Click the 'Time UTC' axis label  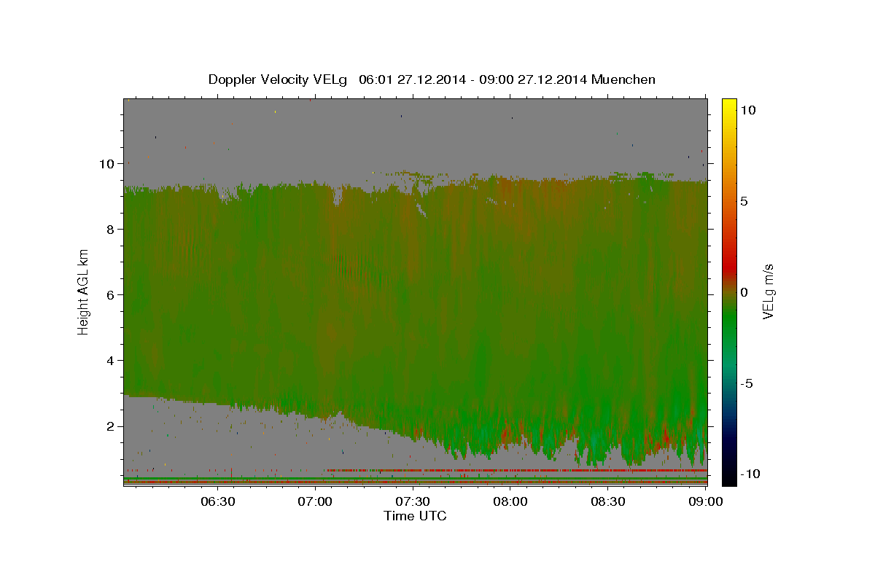415,516
